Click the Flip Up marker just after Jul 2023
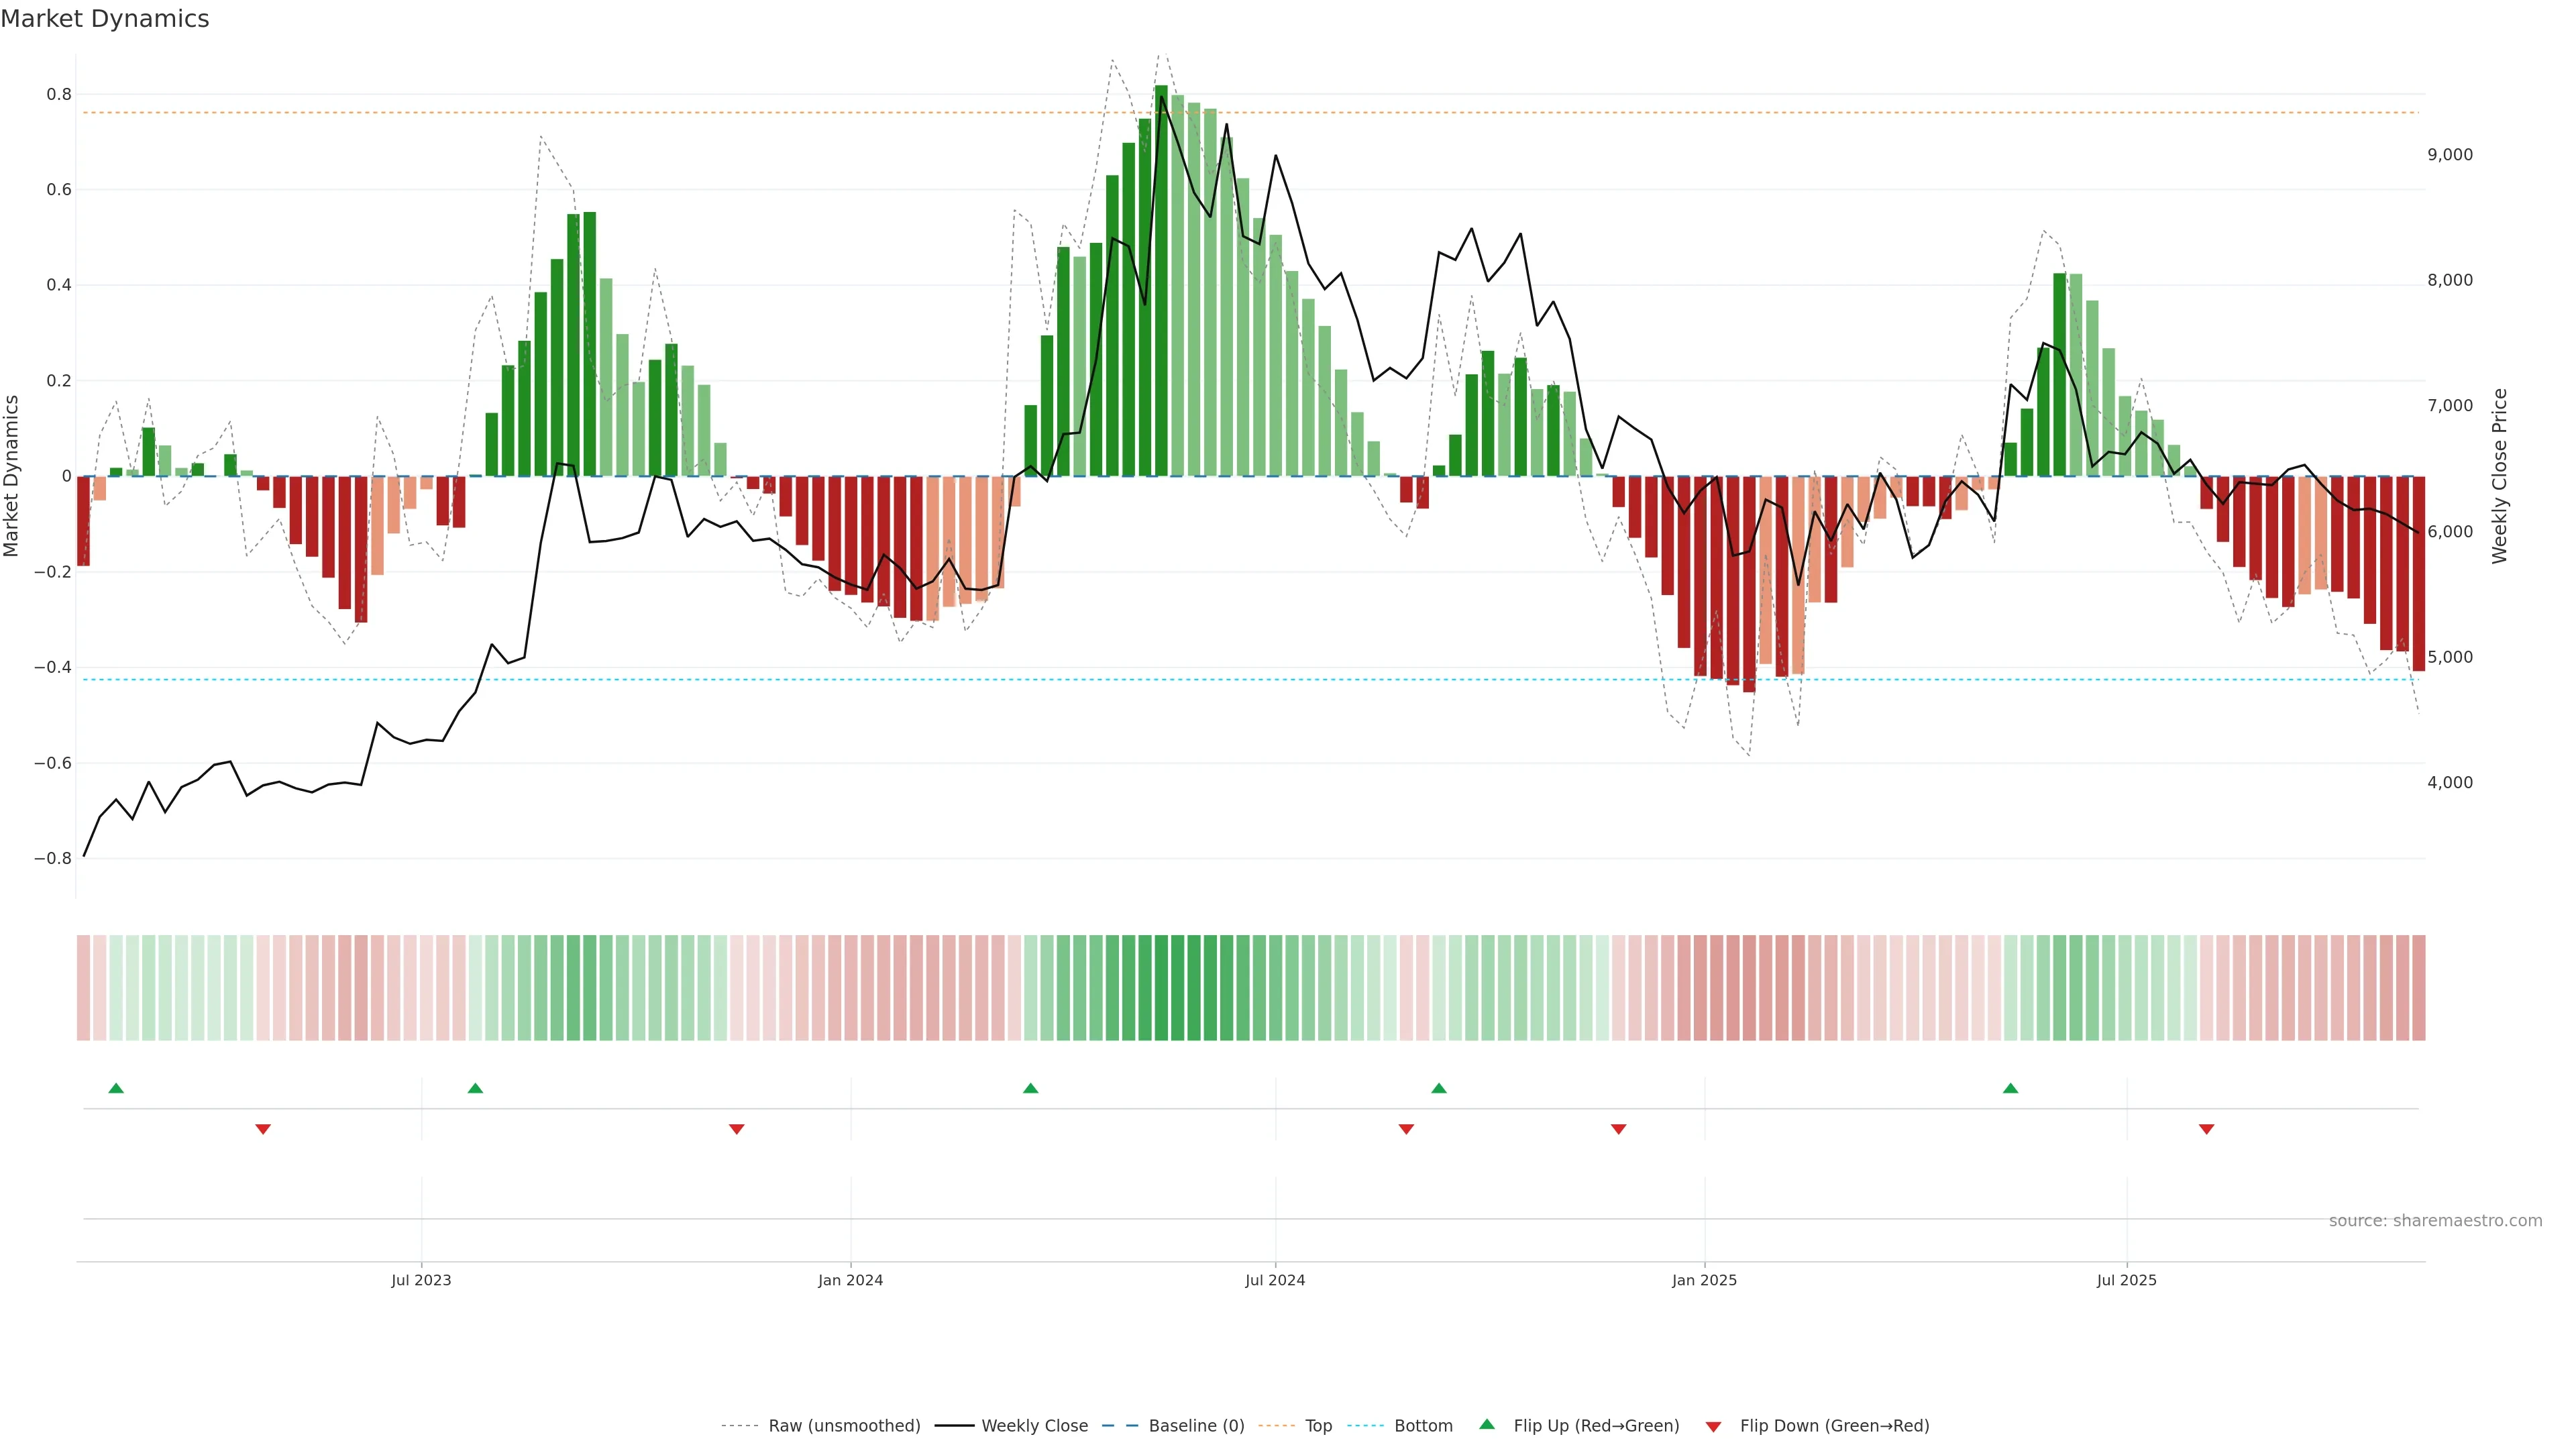Viewport: 2576px width, 1449px height. [475, 1088]
